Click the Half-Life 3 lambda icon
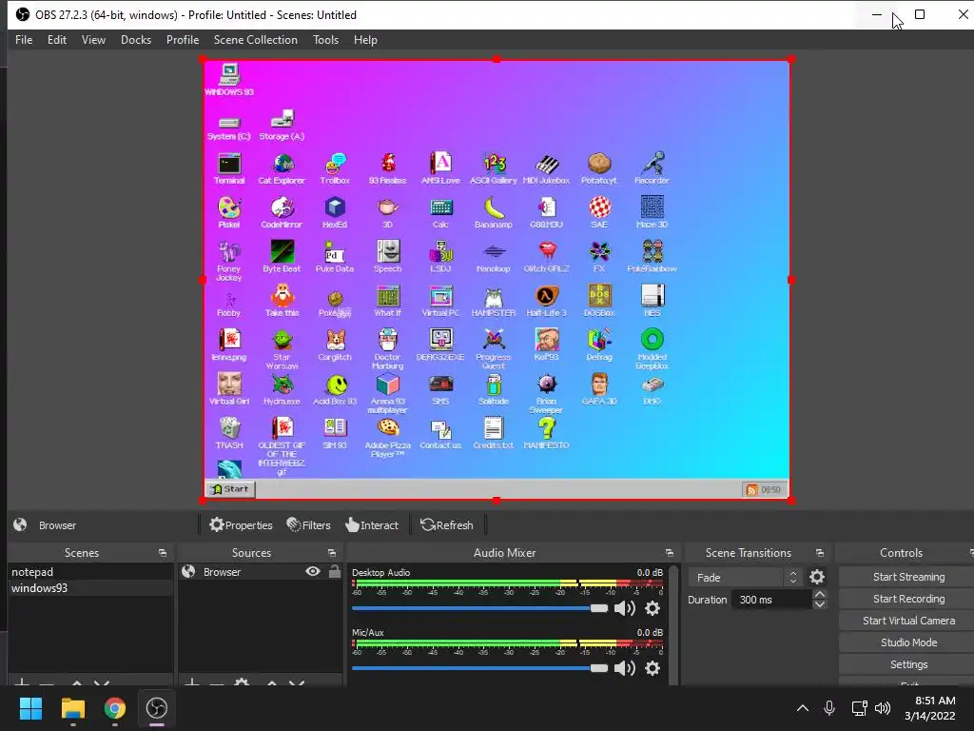The image size is (974, 731). click(x=547, y=296)
